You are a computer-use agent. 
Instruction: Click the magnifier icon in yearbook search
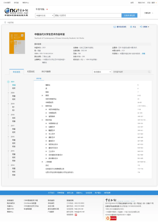tap(149, 72)
